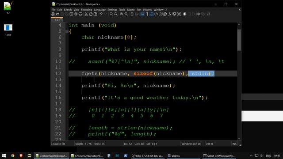Open the Document List panel icon
Image resolution: width=283 pixels, height=159 pixels.
coord(165,14)
